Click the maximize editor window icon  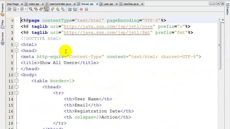(222, 4)
